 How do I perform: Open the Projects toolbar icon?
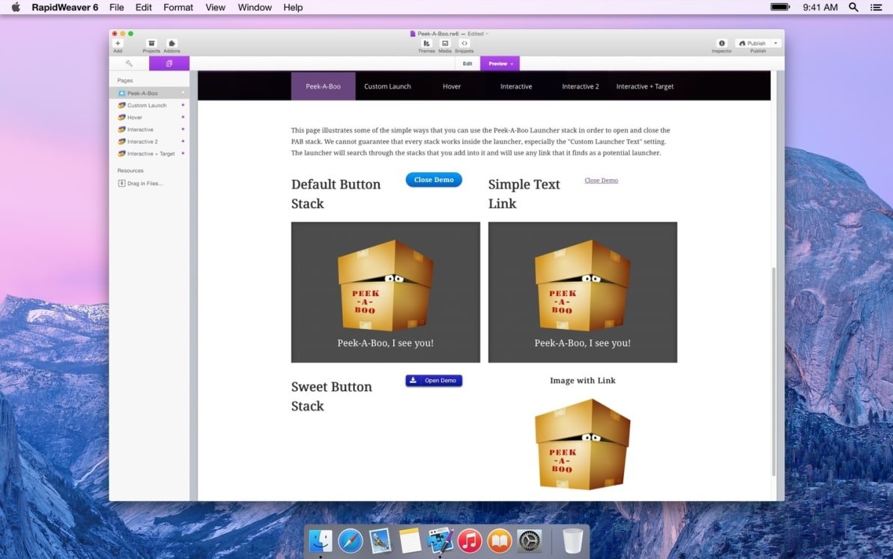151,43
